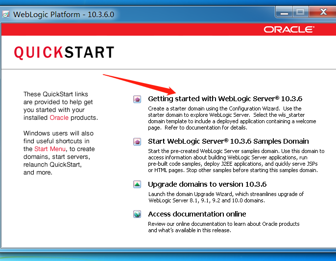Click the text "Windows users will also"
The width and height of the screenshot is (336, 261).
click(x=58, y=133)
